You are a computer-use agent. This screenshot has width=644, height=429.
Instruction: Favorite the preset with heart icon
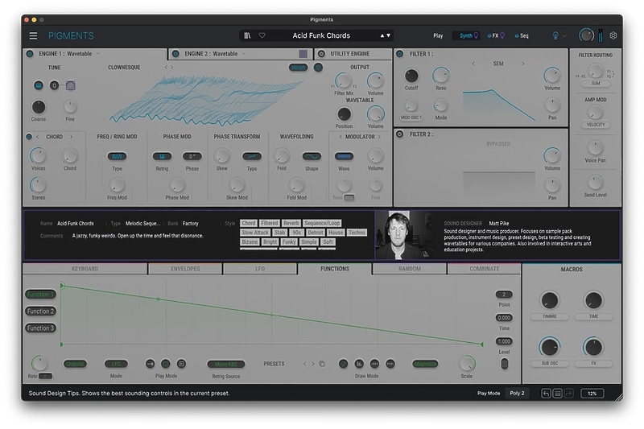tap(262, 35)
